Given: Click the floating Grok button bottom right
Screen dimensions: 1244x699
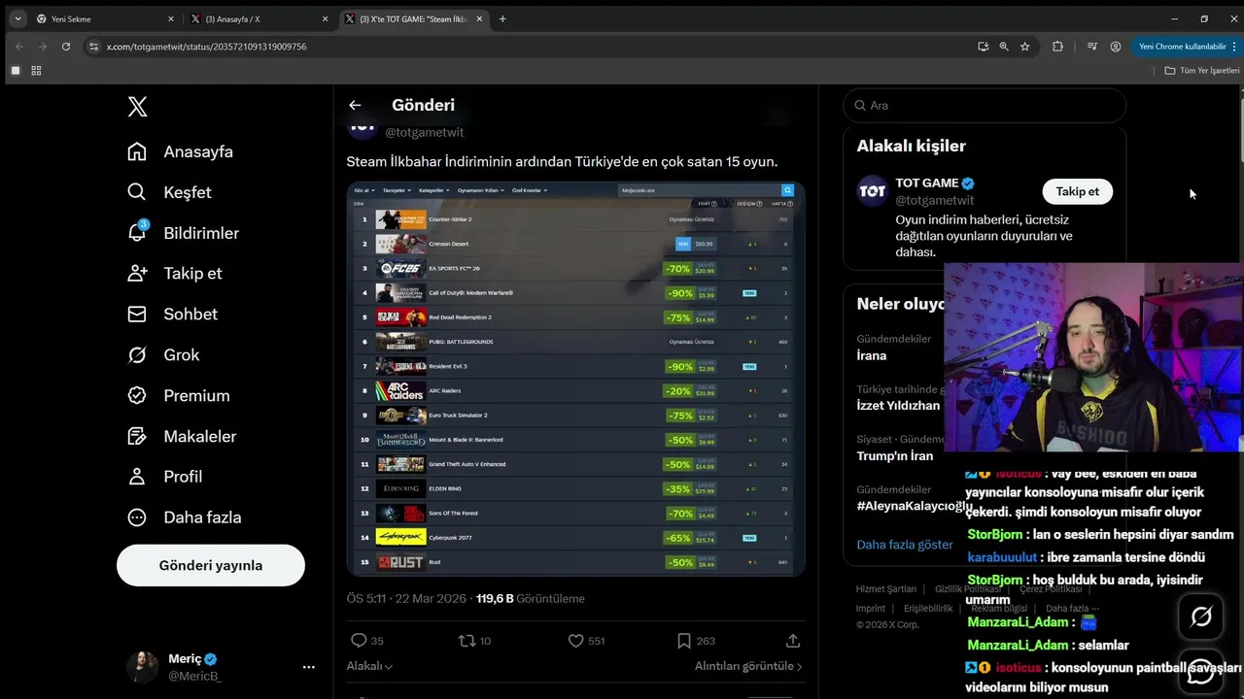Looking at the screenshot, I should click(x=1201, y=616).
